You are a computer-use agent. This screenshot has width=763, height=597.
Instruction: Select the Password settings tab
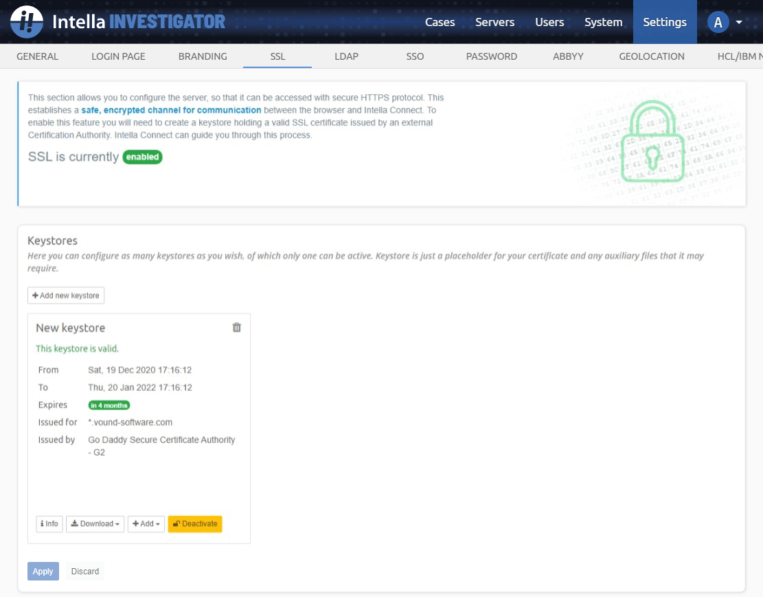tap(491, 56)
